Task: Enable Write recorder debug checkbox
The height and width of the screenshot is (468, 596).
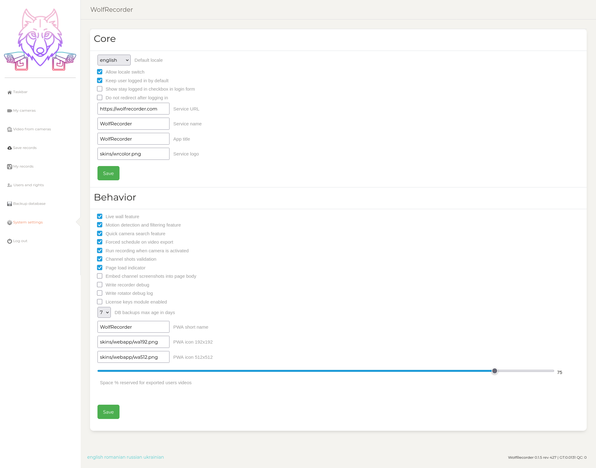Action: (x=100, y=285)
